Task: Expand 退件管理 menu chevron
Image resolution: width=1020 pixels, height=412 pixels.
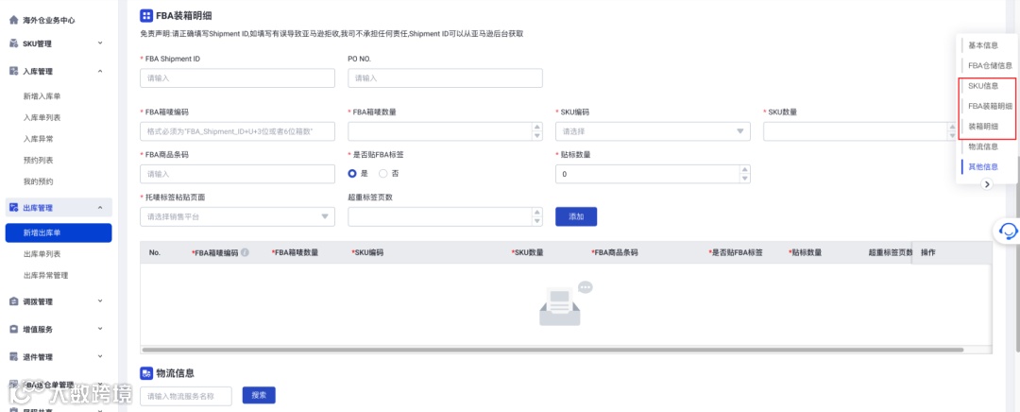Action: pos(100,356)
